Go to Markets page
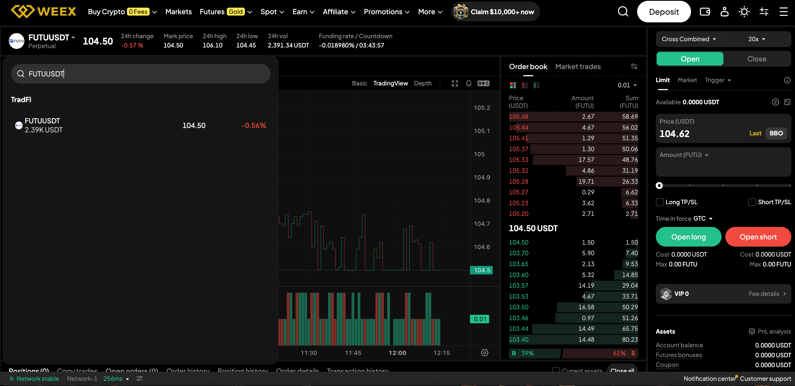The height and width of the screenshot is (386, 795). 178,12
